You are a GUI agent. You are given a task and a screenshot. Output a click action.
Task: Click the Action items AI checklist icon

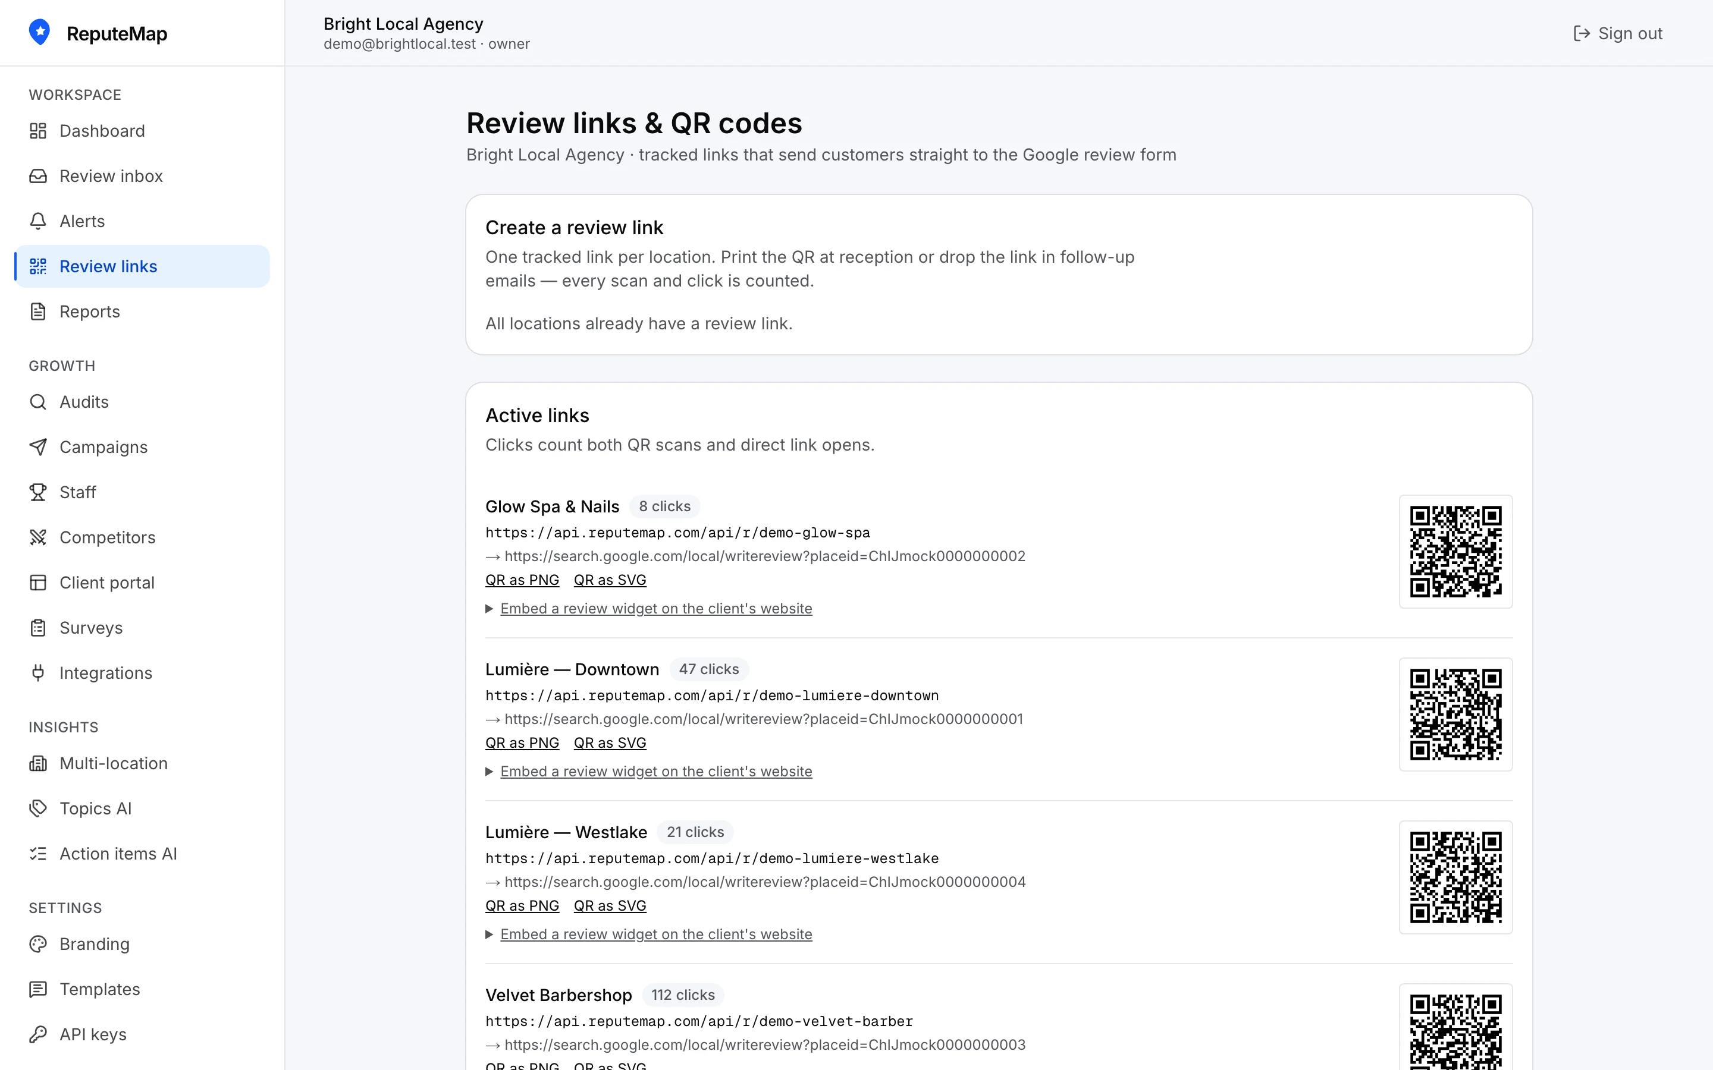(38, 854)
